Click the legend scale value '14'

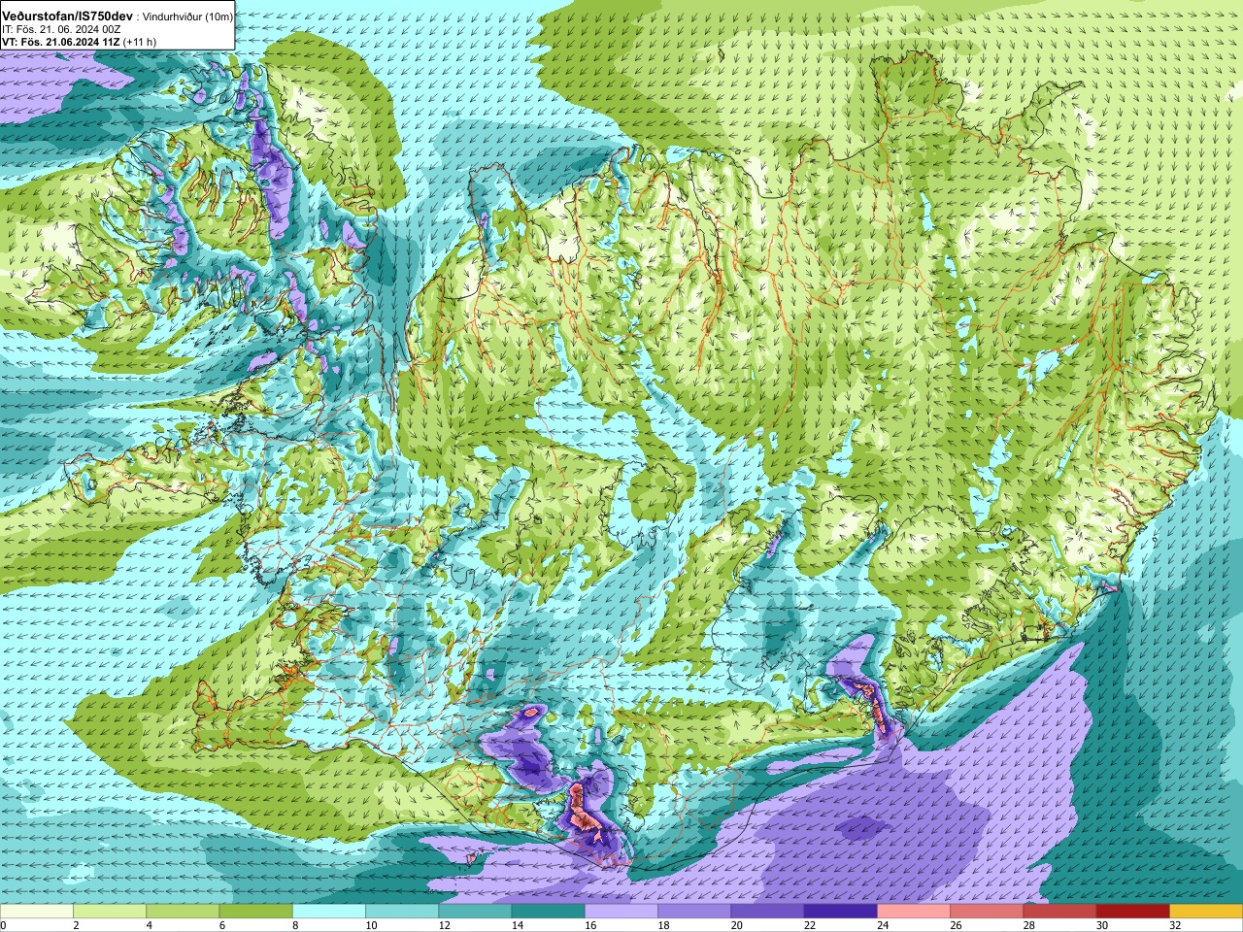(x=518, y=925)
